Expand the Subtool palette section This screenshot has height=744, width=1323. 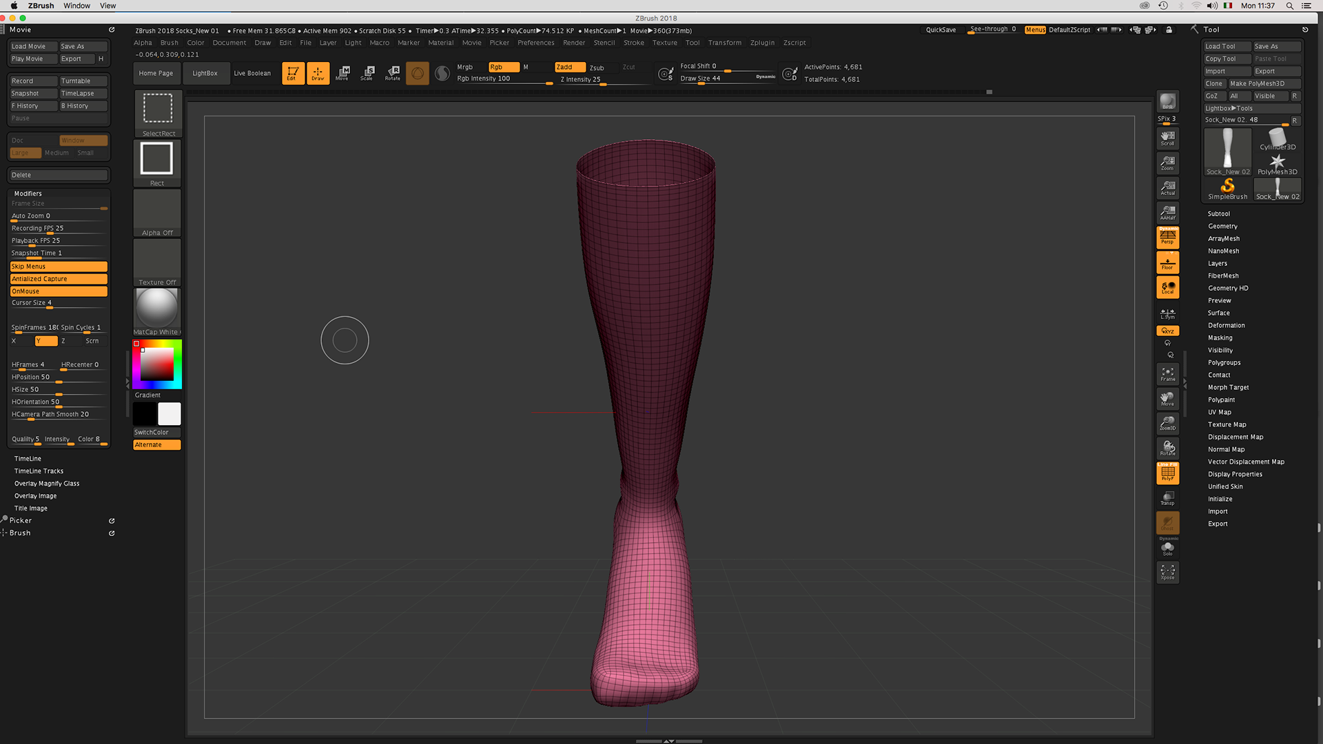[x=1218, y=214]
